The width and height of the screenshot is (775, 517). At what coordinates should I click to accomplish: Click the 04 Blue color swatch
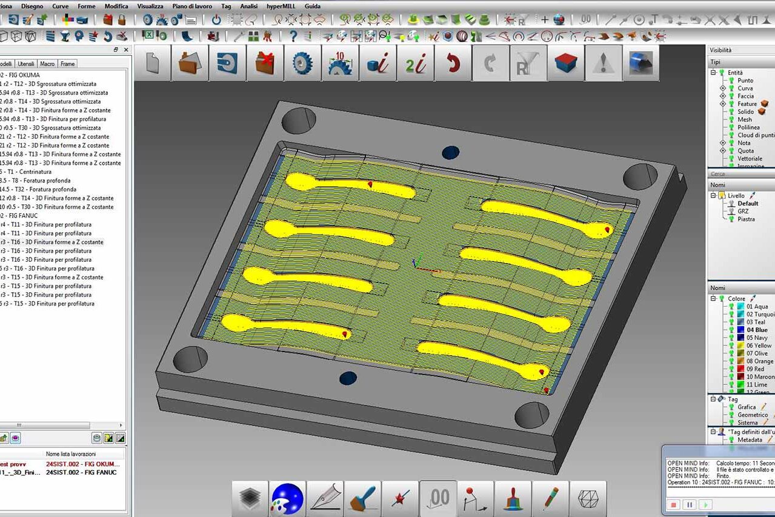point(740,330)
